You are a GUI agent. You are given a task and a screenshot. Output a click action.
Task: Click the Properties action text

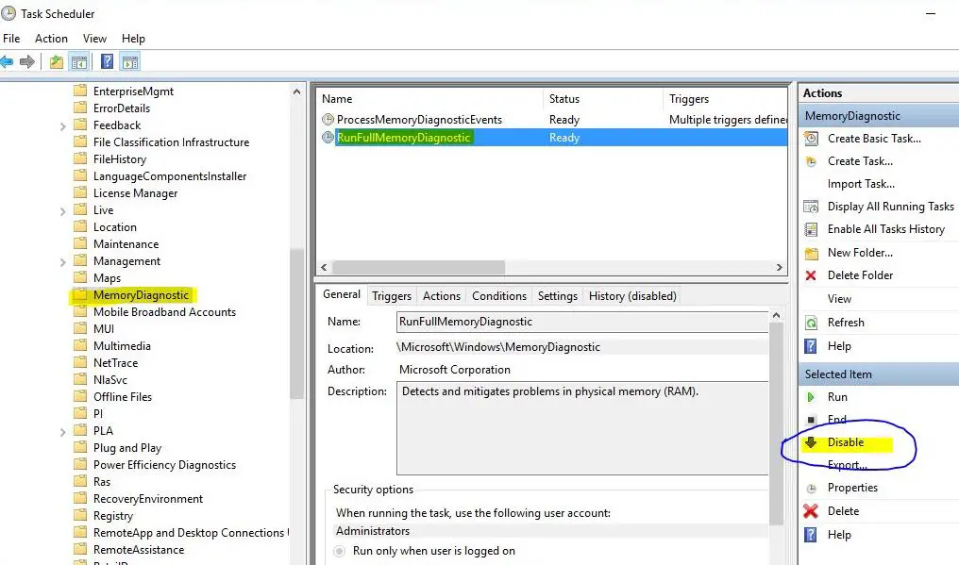tap(852, 488)
